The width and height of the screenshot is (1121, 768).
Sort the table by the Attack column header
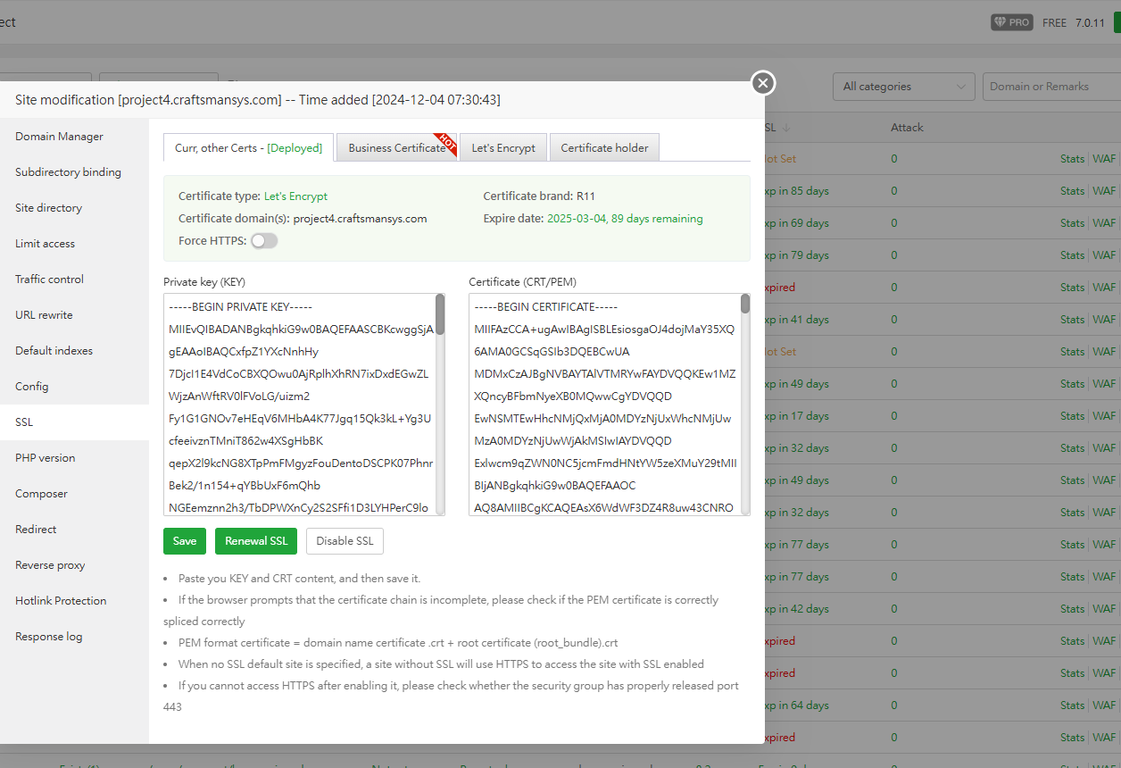tap(907, 128)
